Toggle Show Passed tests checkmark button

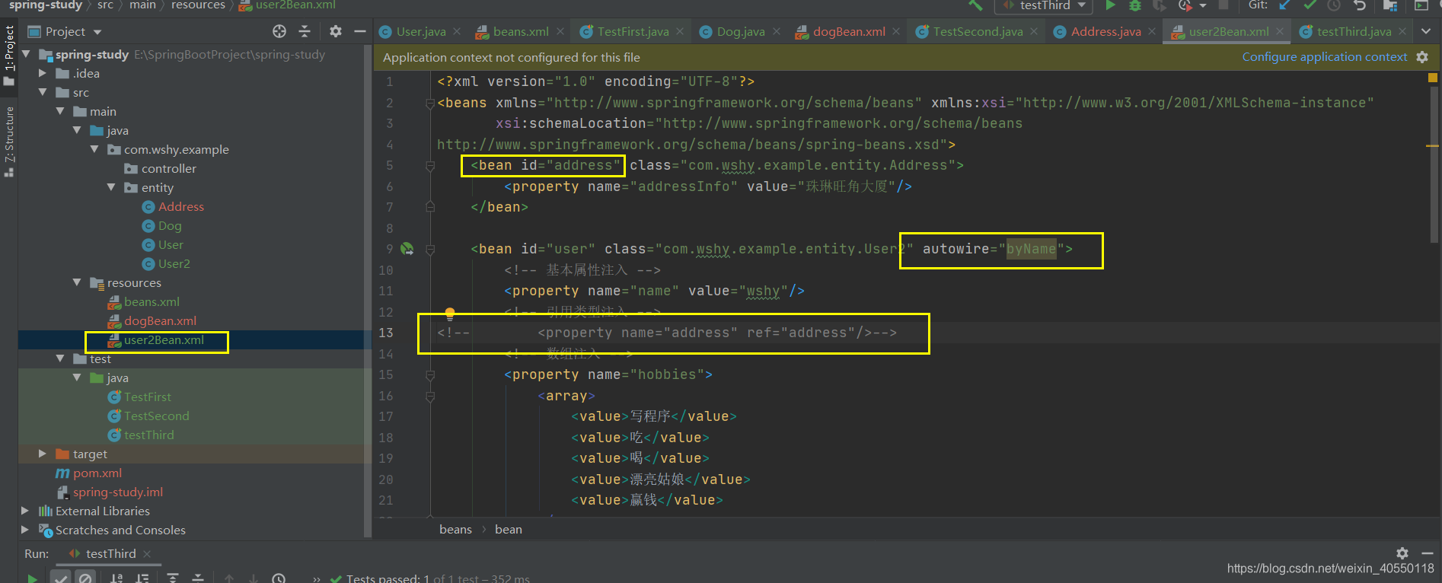(x=61, y=578)
